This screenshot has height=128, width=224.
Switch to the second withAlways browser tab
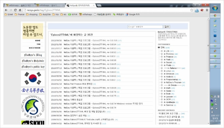50,5
